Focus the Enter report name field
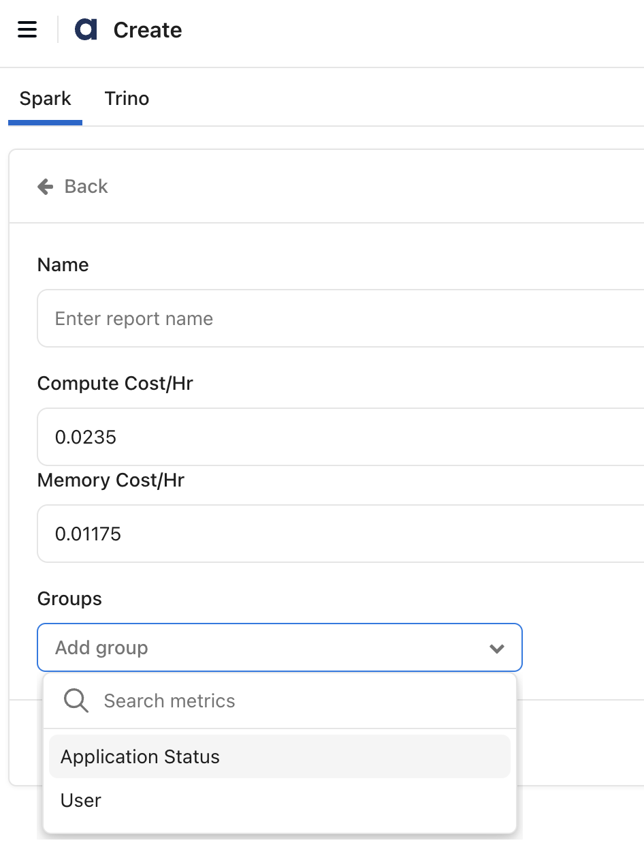This screenshot has width=644, height=860. tap(340, 318)
